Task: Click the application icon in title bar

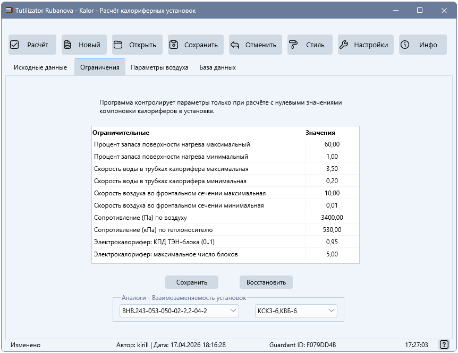Action: point(9,11)
